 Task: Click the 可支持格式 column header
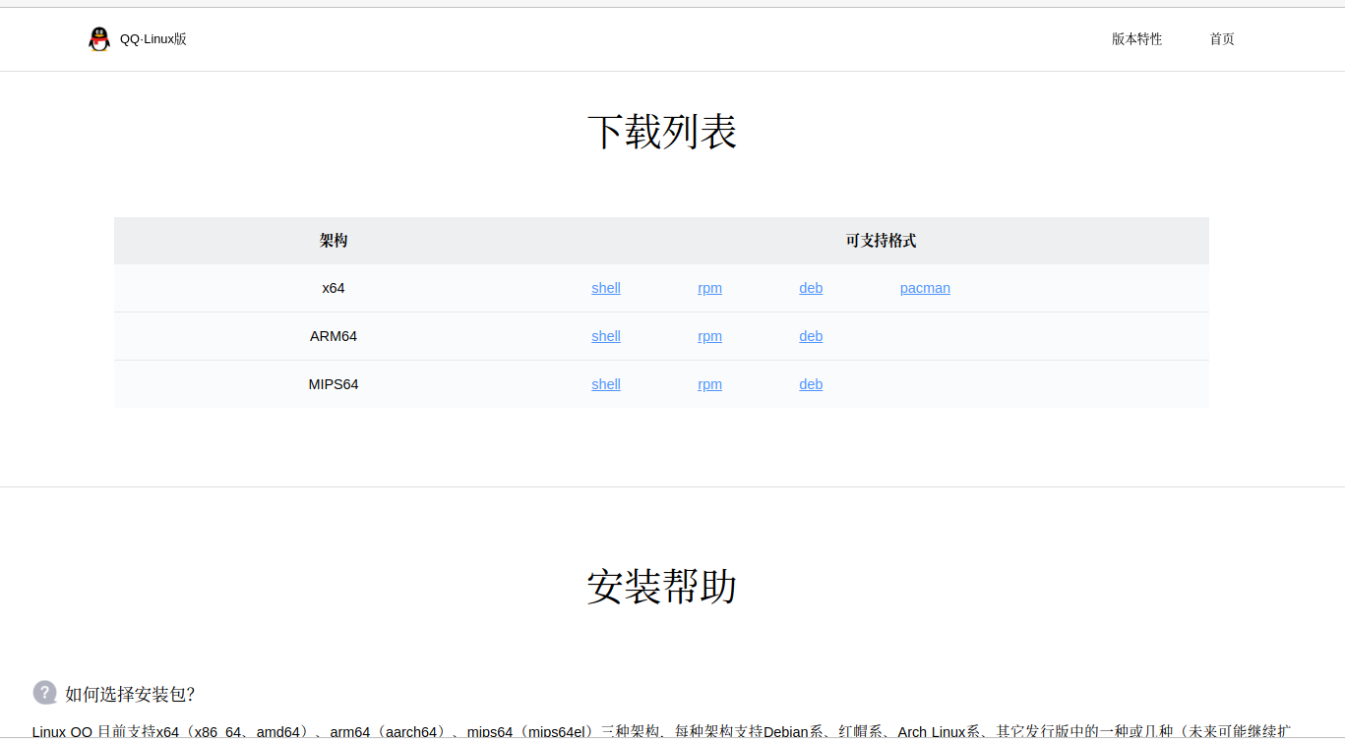[881, 241]
